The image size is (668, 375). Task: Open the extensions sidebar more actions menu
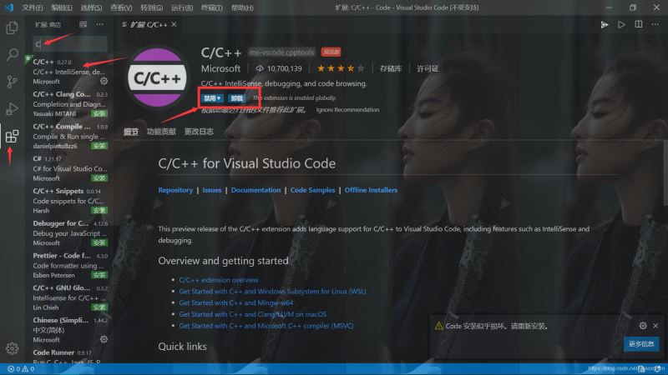[x=99, y=25]
